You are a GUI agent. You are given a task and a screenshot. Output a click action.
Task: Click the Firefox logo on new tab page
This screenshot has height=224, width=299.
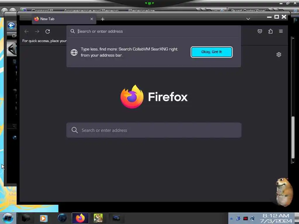tap(154, 97)
